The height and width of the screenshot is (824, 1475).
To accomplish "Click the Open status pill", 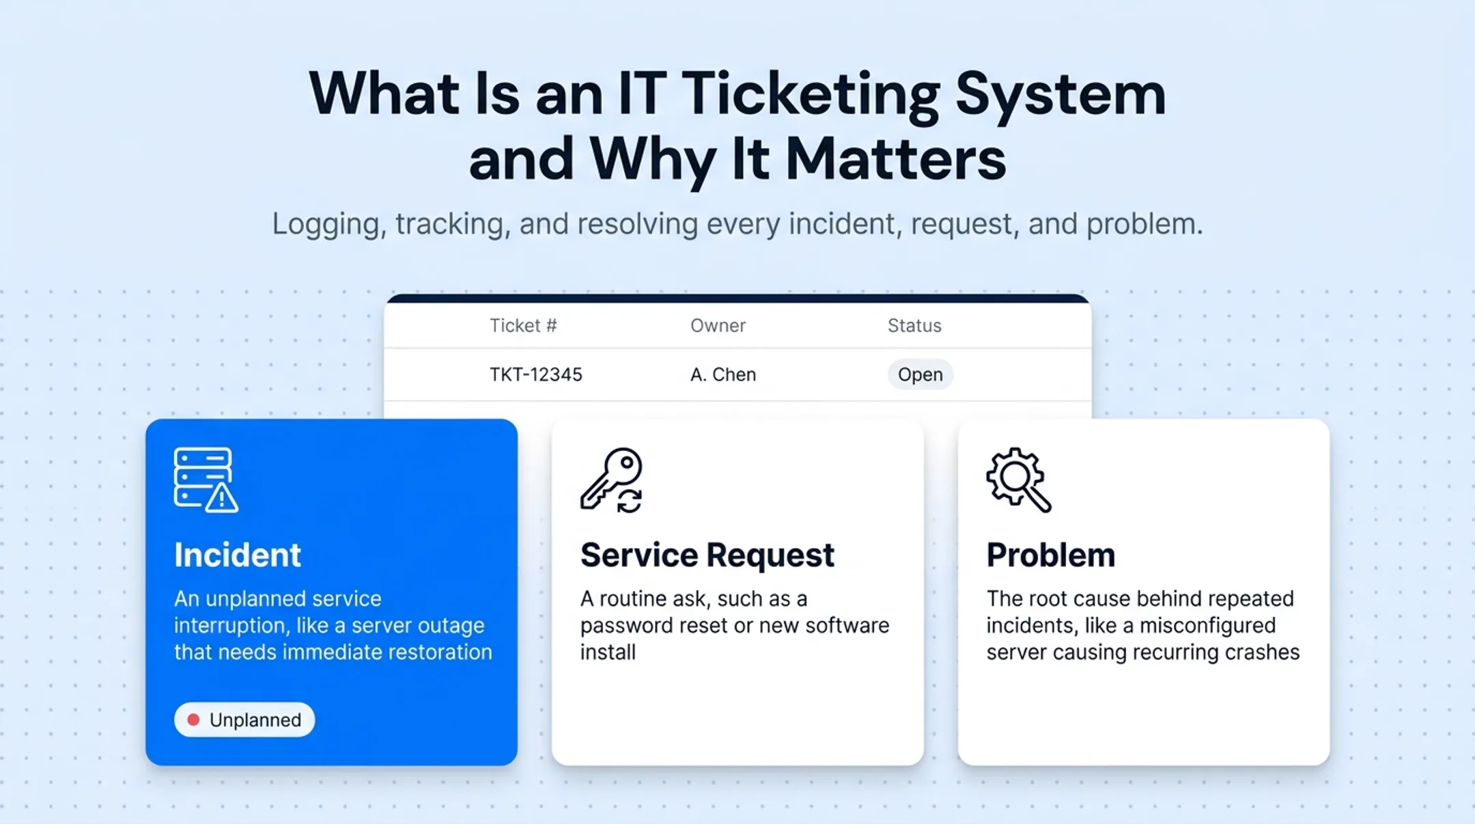I will click(x=920, y=374).
